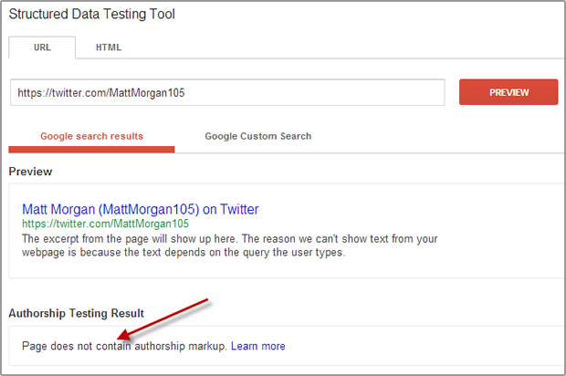
Task: Click the green twitter.com/MattMorgan105 result URL
Action: click(x=105, y=224)
